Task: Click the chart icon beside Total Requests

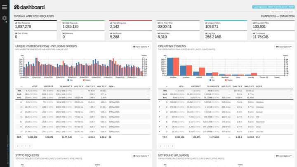Action: pos(16,23)
